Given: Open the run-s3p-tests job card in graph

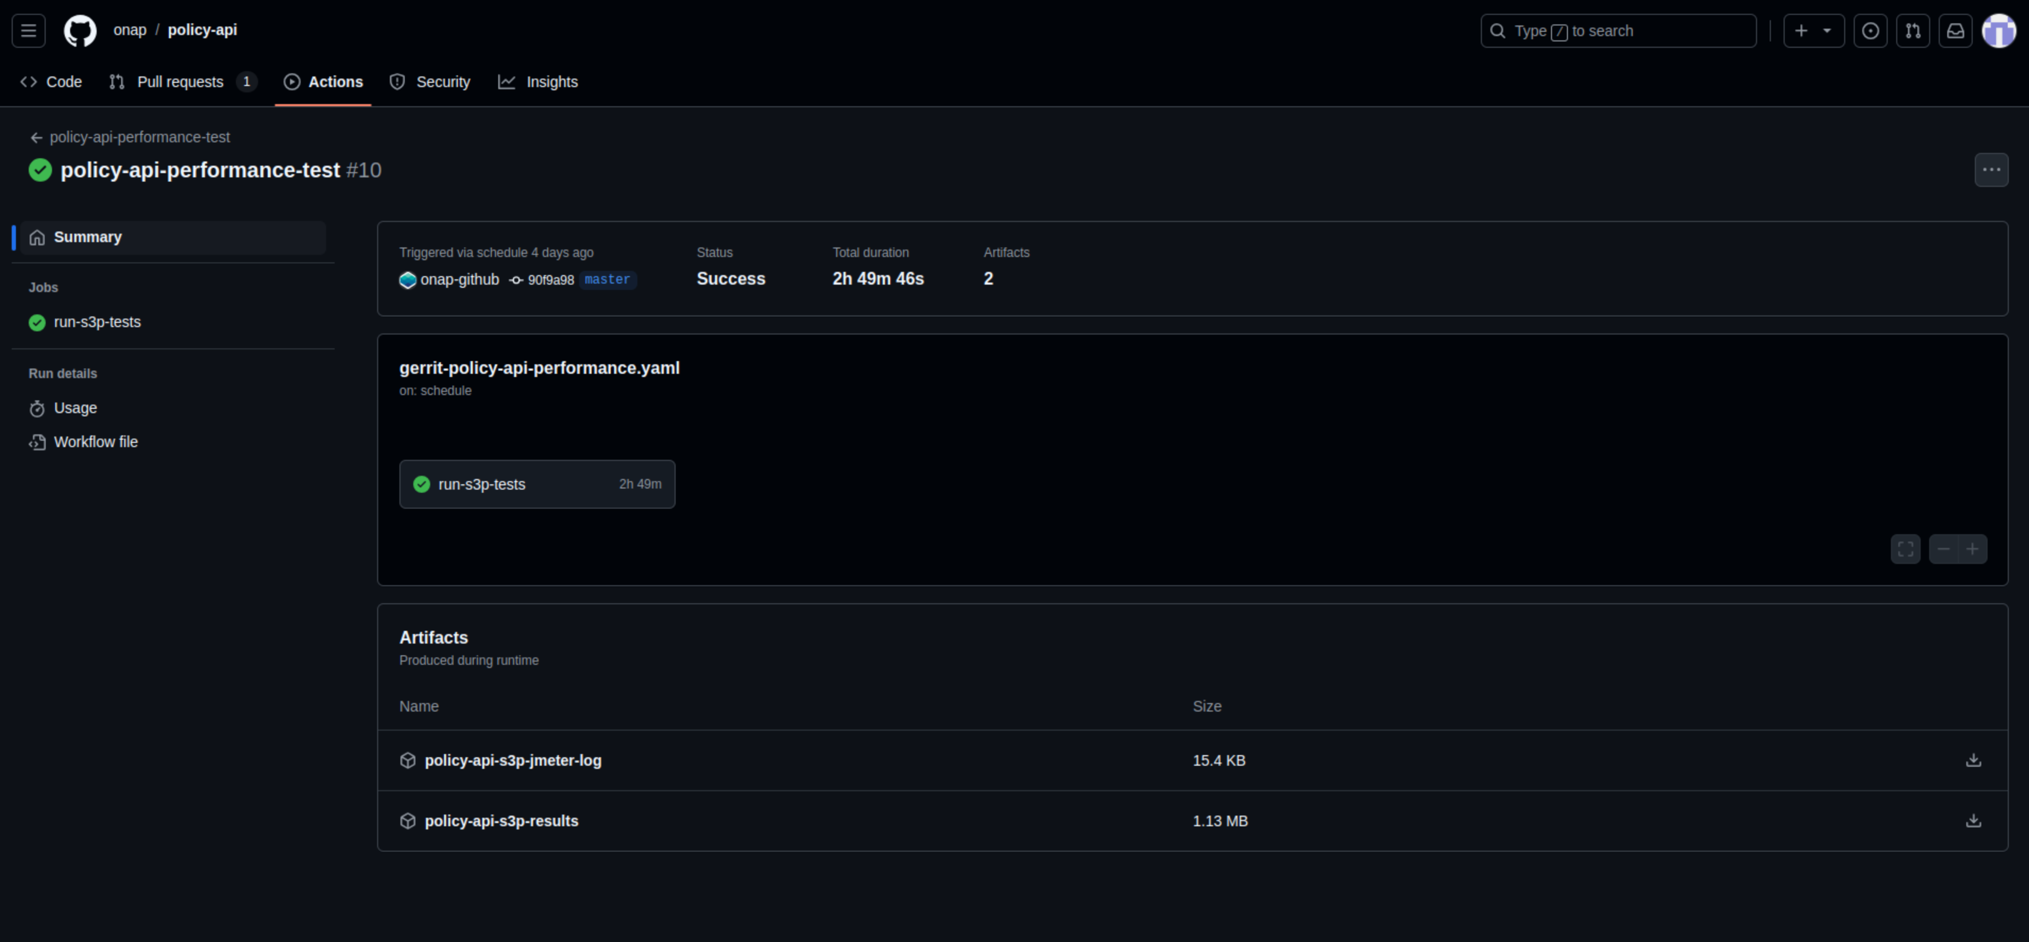Looking at the screenshot, I should tap(537, 484).
